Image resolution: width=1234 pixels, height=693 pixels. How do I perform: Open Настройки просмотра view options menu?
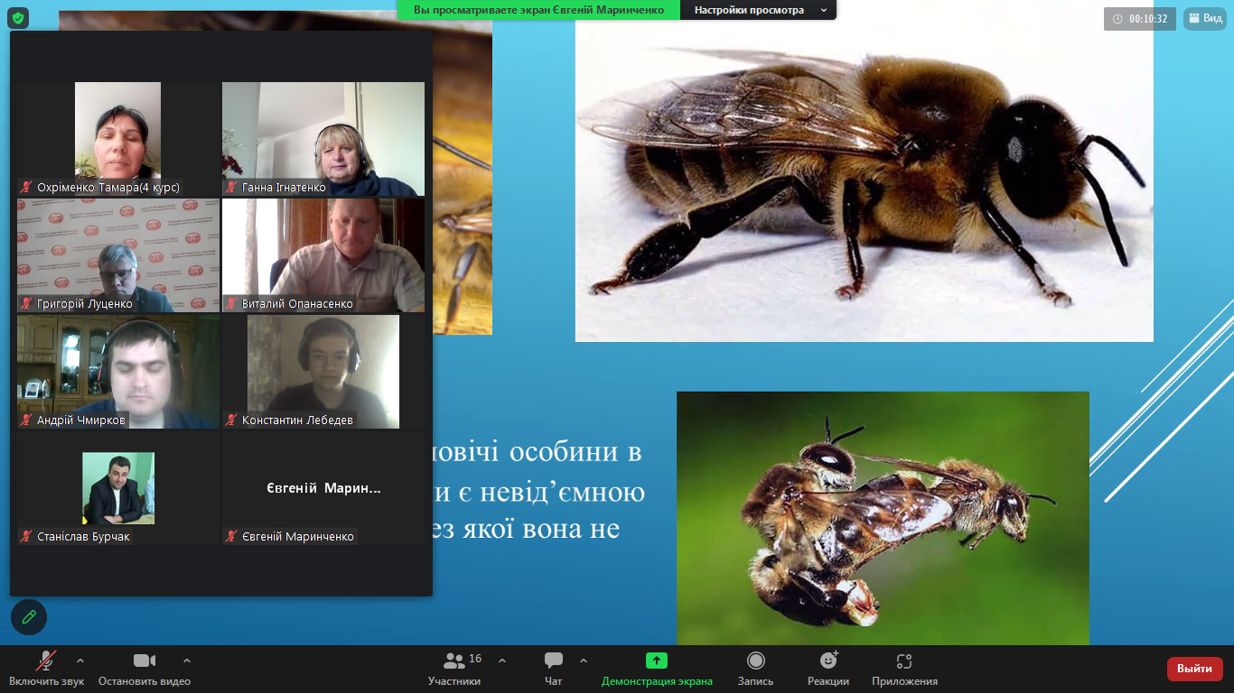tap(757, 10)
